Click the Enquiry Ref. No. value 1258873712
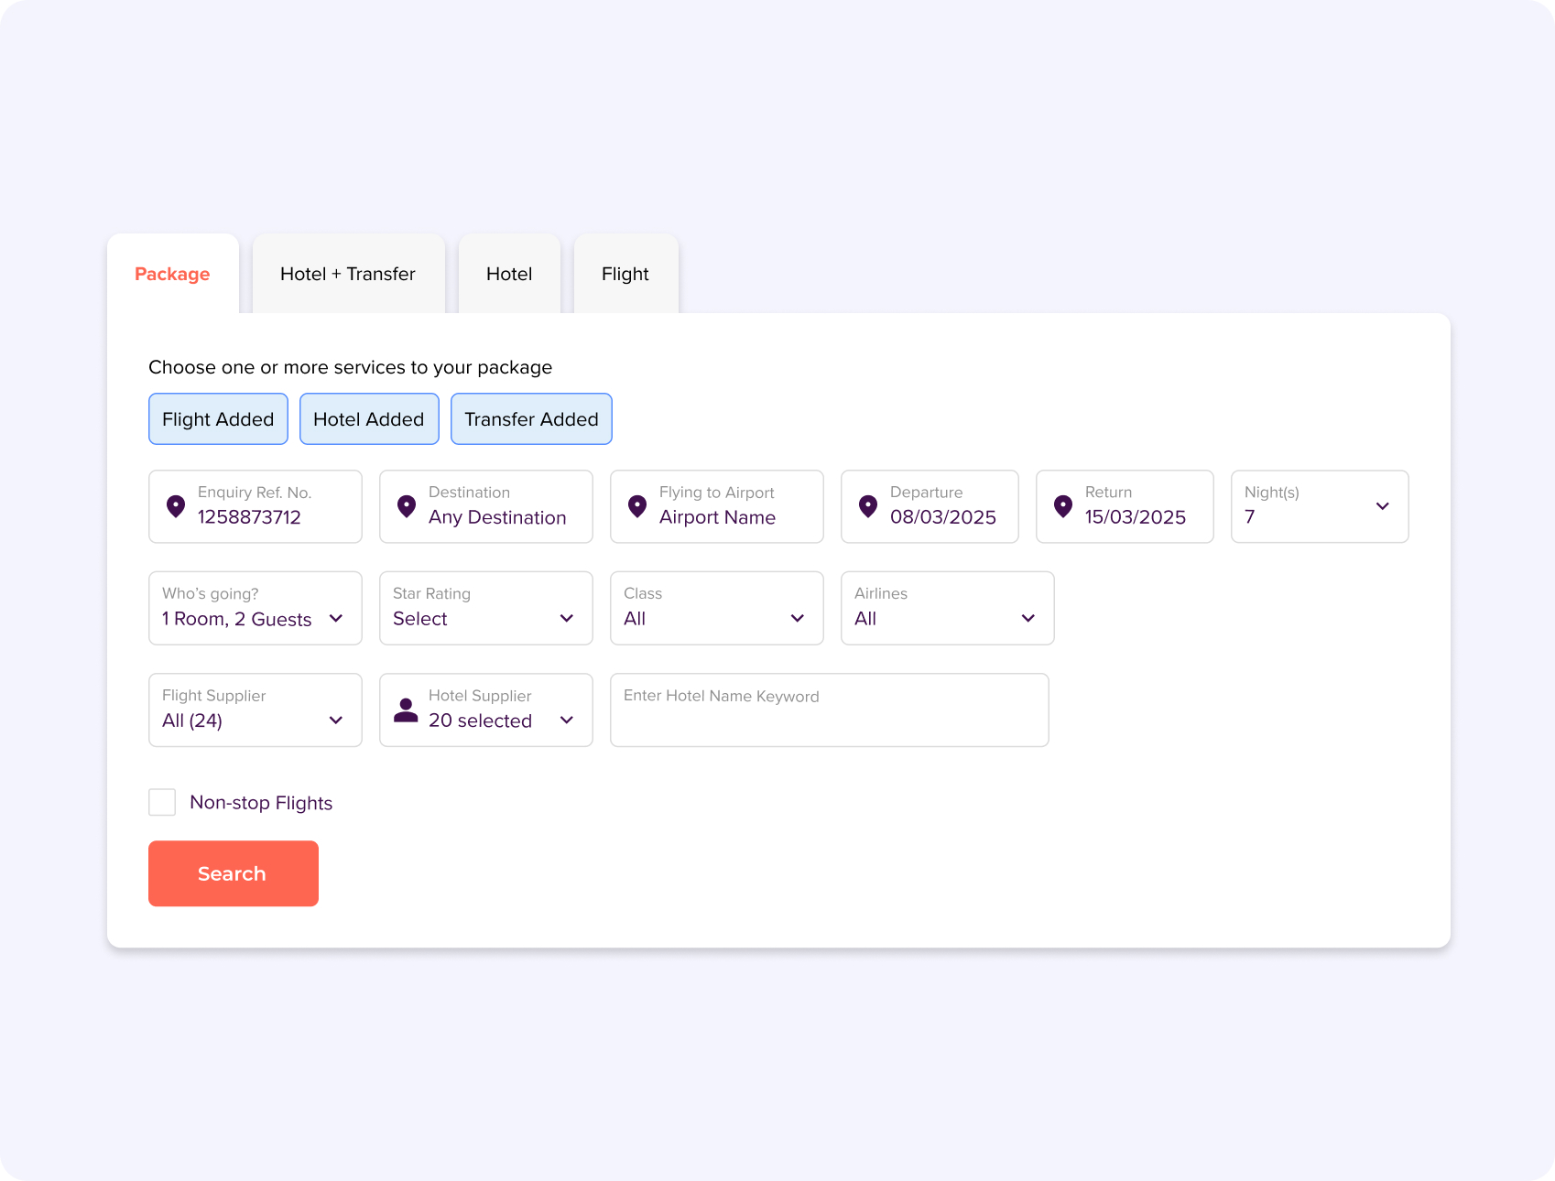Image resolution: width=1555 pixels, height=1181 pixels. (249, 517)
